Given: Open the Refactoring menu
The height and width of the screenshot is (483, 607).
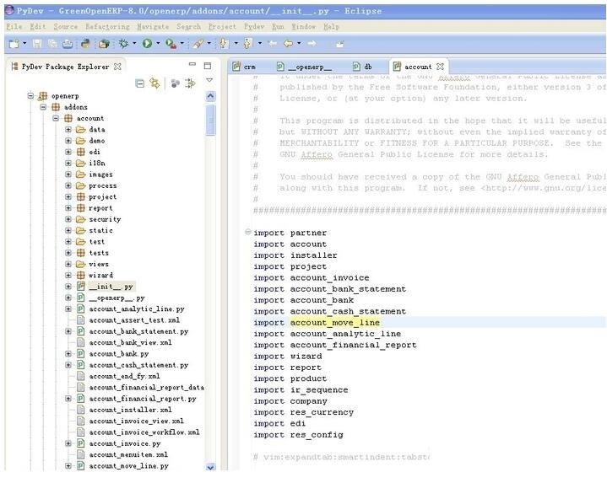Looking at the screenshot, I should coord(107,27).
